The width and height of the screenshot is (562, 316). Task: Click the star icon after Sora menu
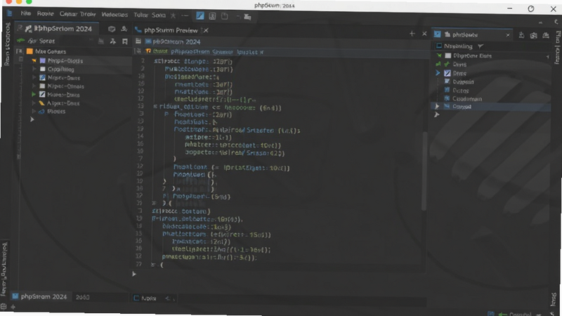[173, 15]
